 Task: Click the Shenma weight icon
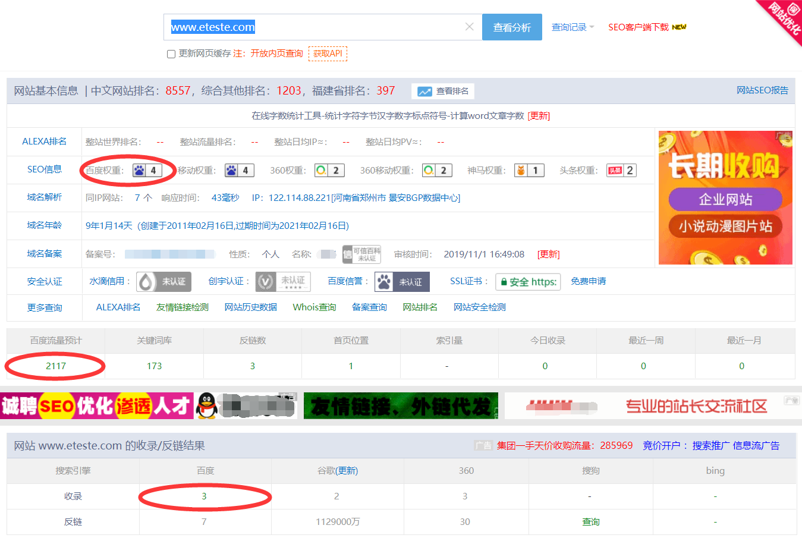coord(521,171)
